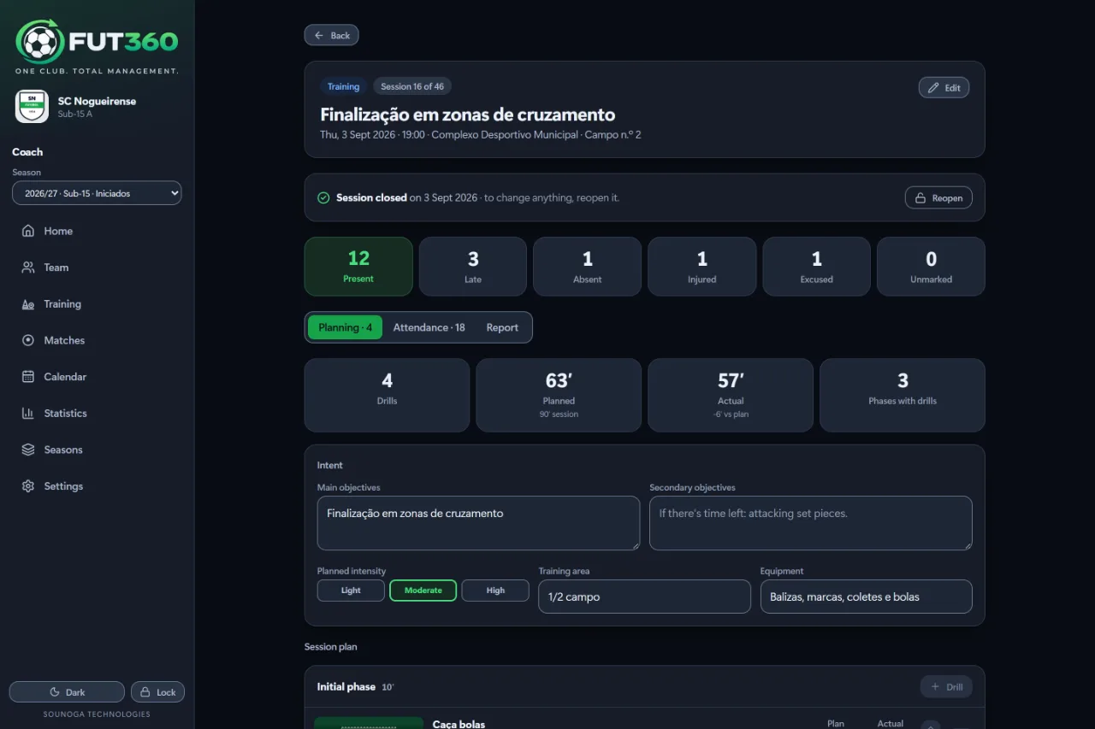Open Statistics via the bar-chart icon
Image resolution: width=1095 pixels, height=729 pixels.
pyautogui.click(x=28, y=414)
